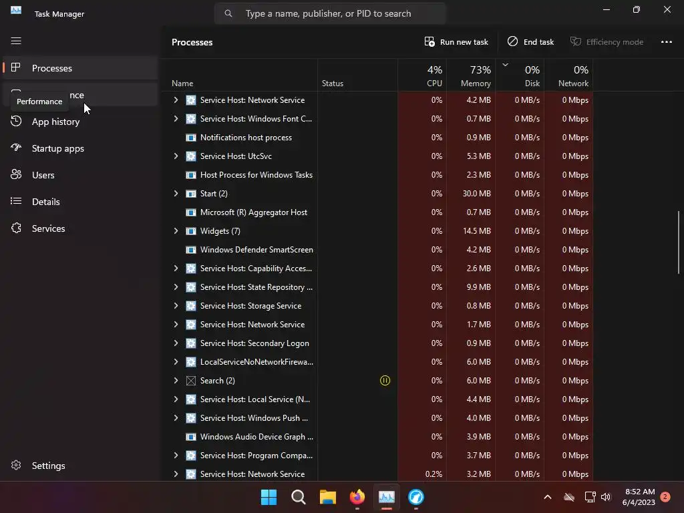The height and width of the screenshot is (513, 684).
Task: Expand Service Host: State Repository row
Action: pyautogui.click(x=176, y=287)
